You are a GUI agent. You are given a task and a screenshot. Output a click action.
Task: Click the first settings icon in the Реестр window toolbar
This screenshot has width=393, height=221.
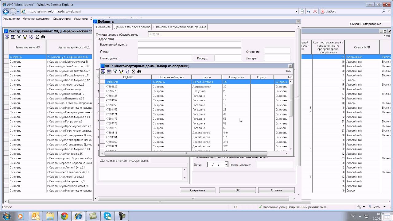pyautogui.click(x=7, y=37)
